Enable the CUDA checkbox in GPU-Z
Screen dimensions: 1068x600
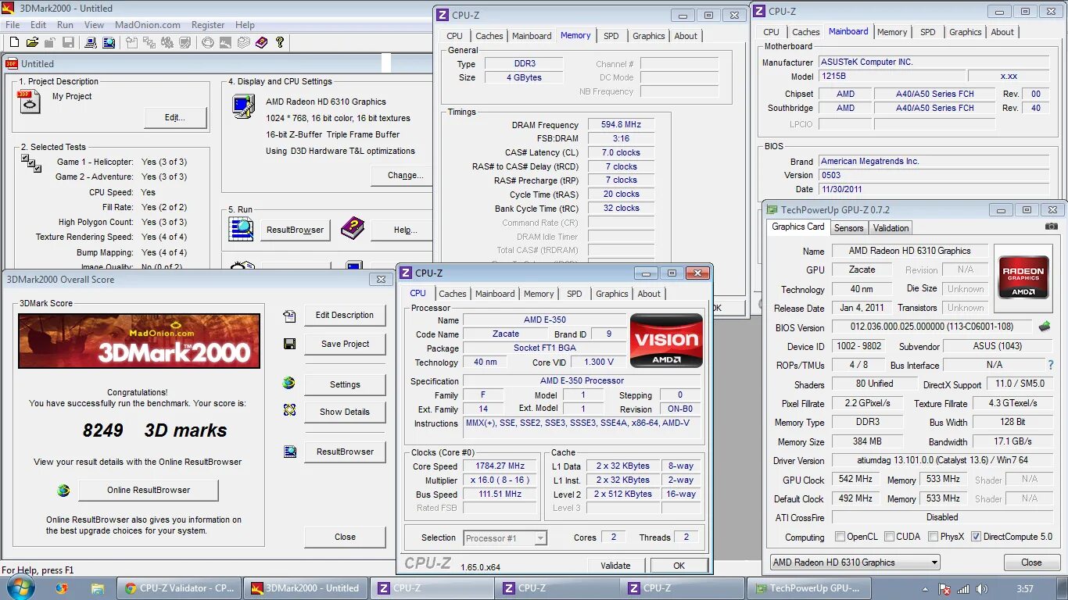click(x=888, y=537)
